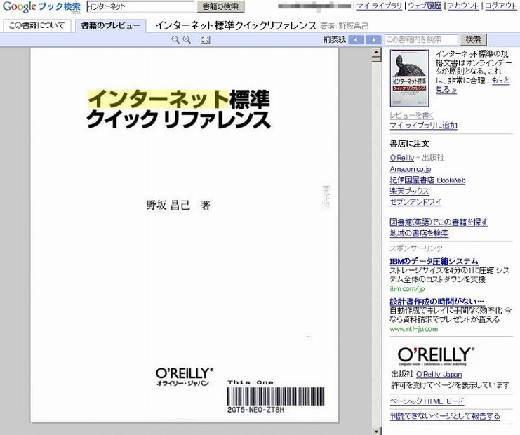Click the barcode on the book page
520x435 pixels.
(276, 396)
